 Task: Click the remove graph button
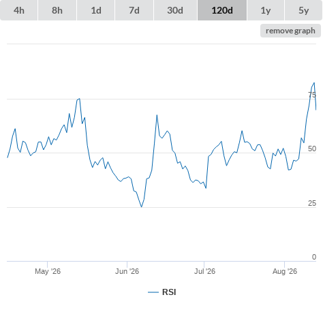coord(290,31)
